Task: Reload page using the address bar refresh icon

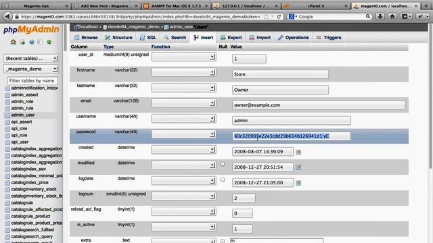Action: tap(279, 16)
